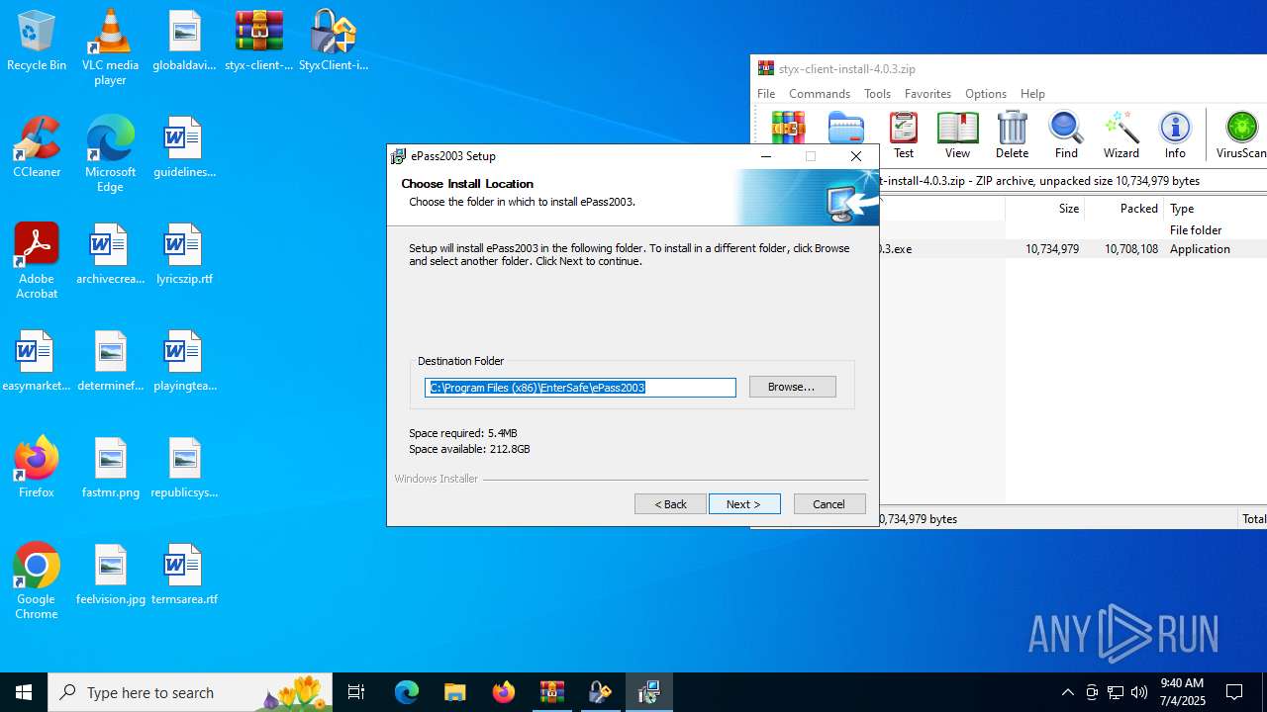Open WinRAR Options menu

pos(985,93)
